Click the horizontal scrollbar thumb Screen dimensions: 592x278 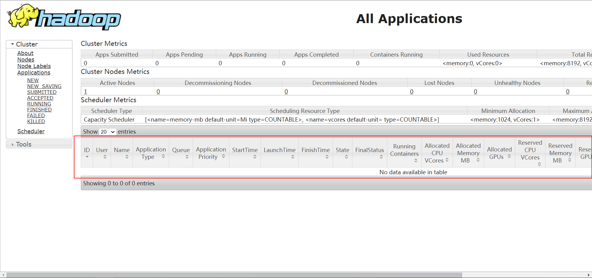234,275
